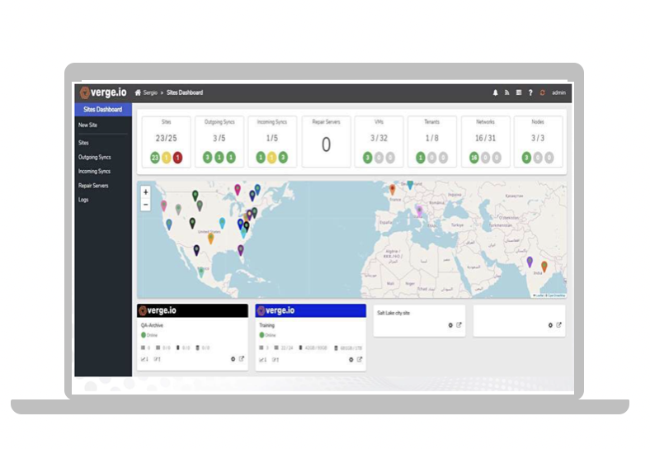Click the black verge.io banner on QA-Archive
This screenshot has width=650, height=449.
coord(193,310)
